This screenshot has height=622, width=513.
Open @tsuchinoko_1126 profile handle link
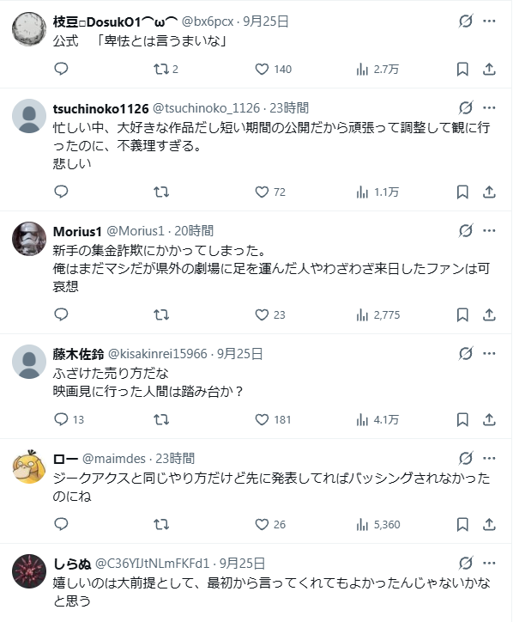click(x=206, y=108)
